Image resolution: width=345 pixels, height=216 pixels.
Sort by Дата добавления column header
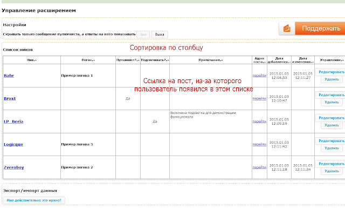click(279, 60)
